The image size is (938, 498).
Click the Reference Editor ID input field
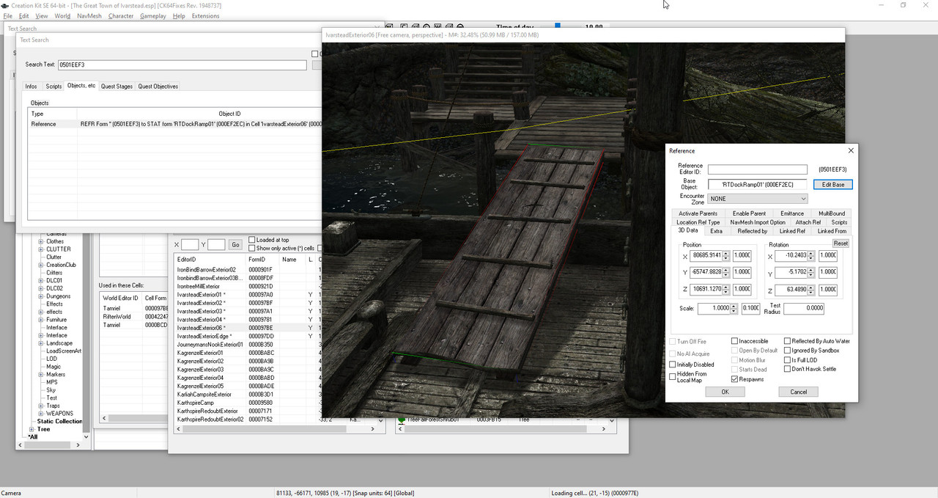tap(757, 169)
